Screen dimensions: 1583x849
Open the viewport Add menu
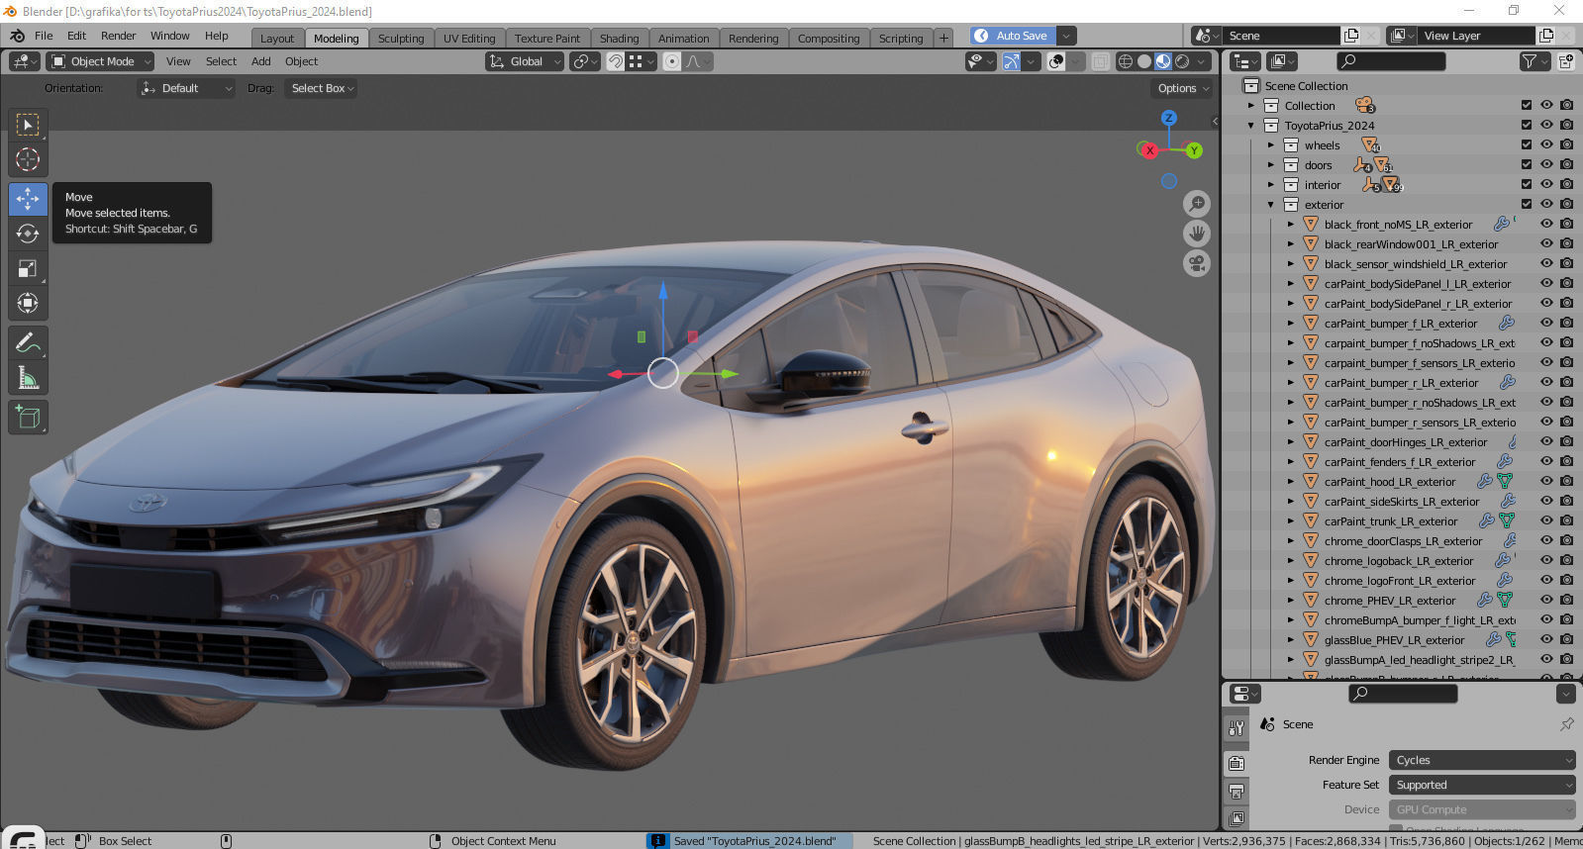click(260, 61)
